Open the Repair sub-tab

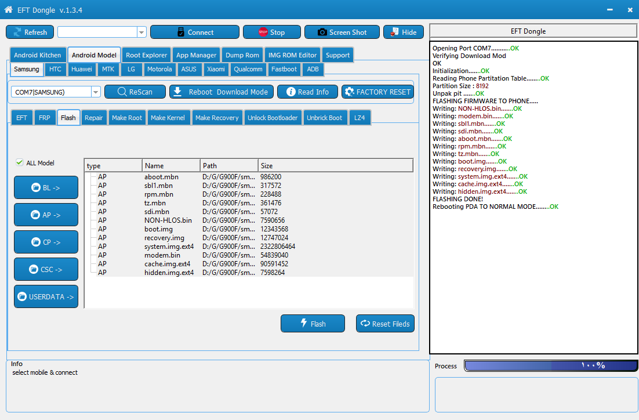[94, 118]
